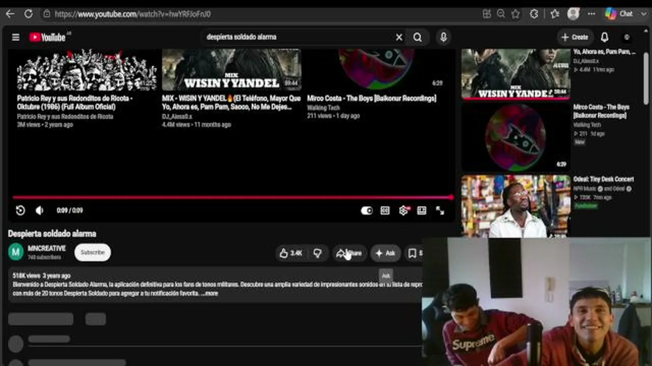Open the split screen icon in address bar
Image resolution: width=652 pixels, height=366 pixels.
[486, 14]
